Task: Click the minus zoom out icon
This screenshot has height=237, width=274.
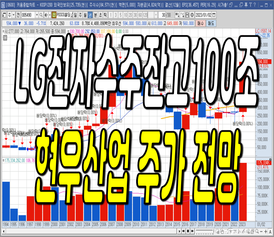Action: coord(261,232)
